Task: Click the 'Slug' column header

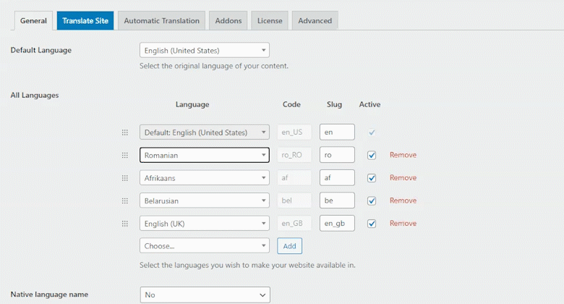Action: (x=334, y=104)
